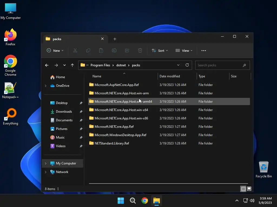The image size is (277, 207).
Task: Click the Rename icon in toolbar
Action: [x=114, y=50]
